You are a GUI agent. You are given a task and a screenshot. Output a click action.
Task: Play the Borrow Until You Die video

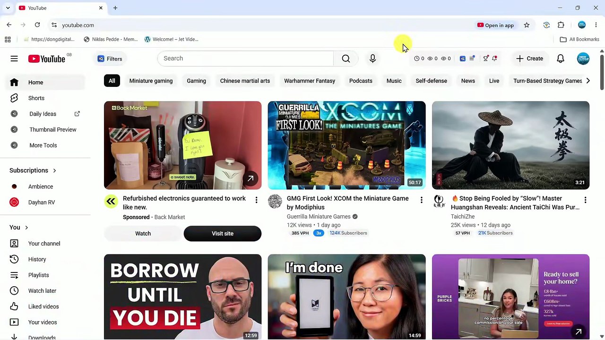182,297
